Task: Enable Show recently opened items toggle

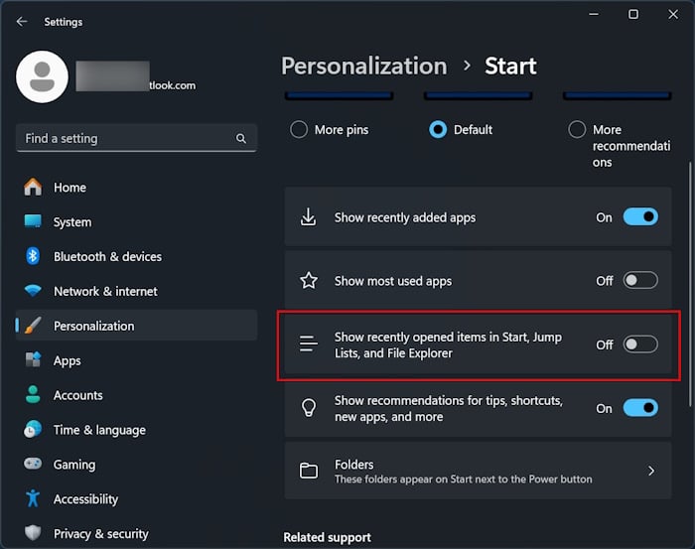Action: click(x=640, y=344)
